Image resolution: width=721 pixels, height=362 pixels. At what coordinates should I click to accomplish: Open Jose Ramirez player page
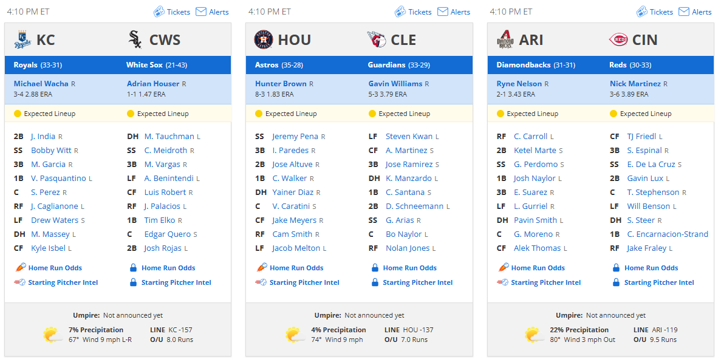[409, 164]
